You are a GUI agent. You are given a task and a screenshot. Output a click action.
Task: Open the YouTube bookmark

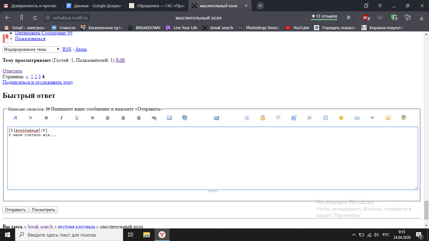[x=297, y=28]
